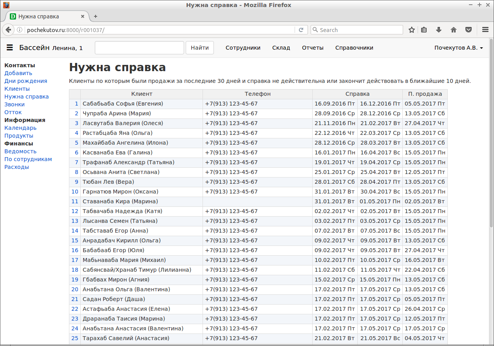Select client Лысанва Семен (Татьяна)
Image resolution: width=494 pixels, height=346 pixels.
(x=120, y=221)
